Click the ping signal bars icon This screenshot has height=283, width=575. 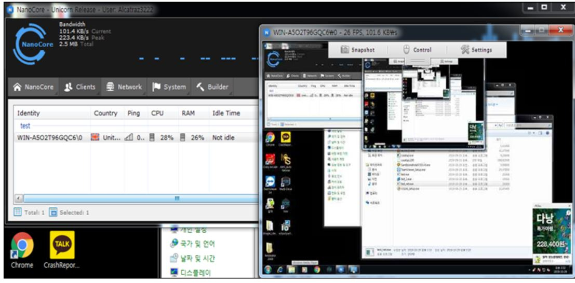tap(129, 138)
